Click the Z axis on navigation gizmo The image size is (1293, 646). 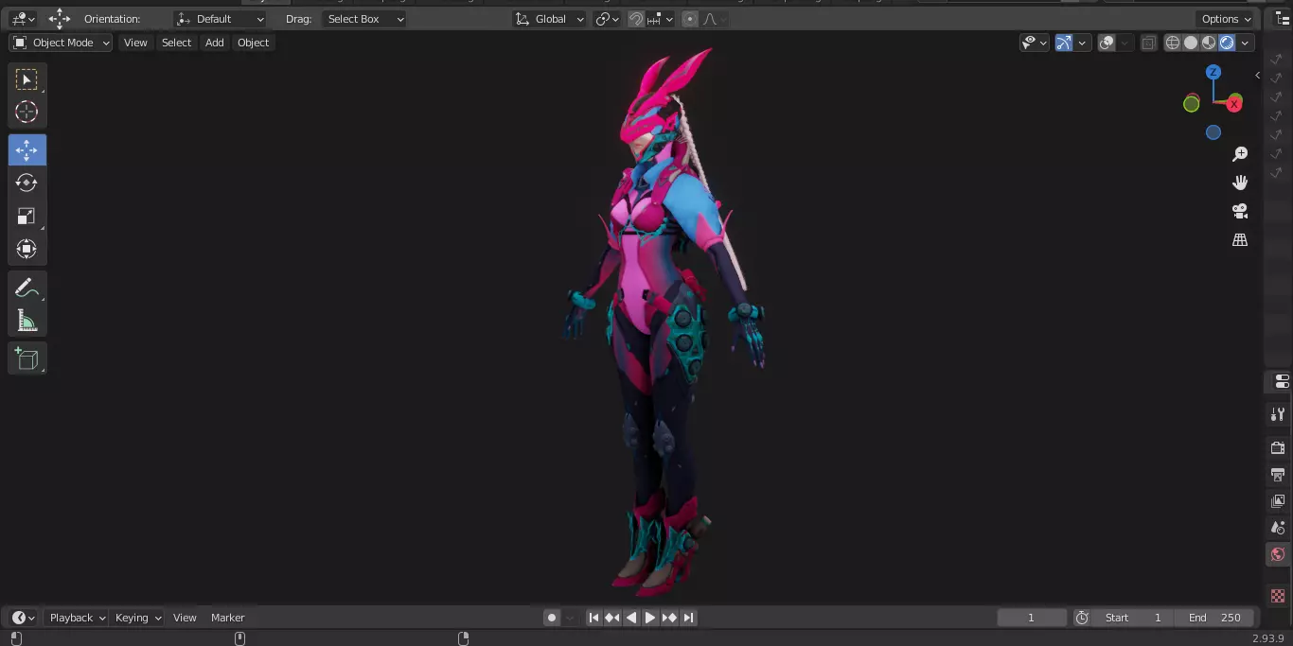coord(1213,72)
